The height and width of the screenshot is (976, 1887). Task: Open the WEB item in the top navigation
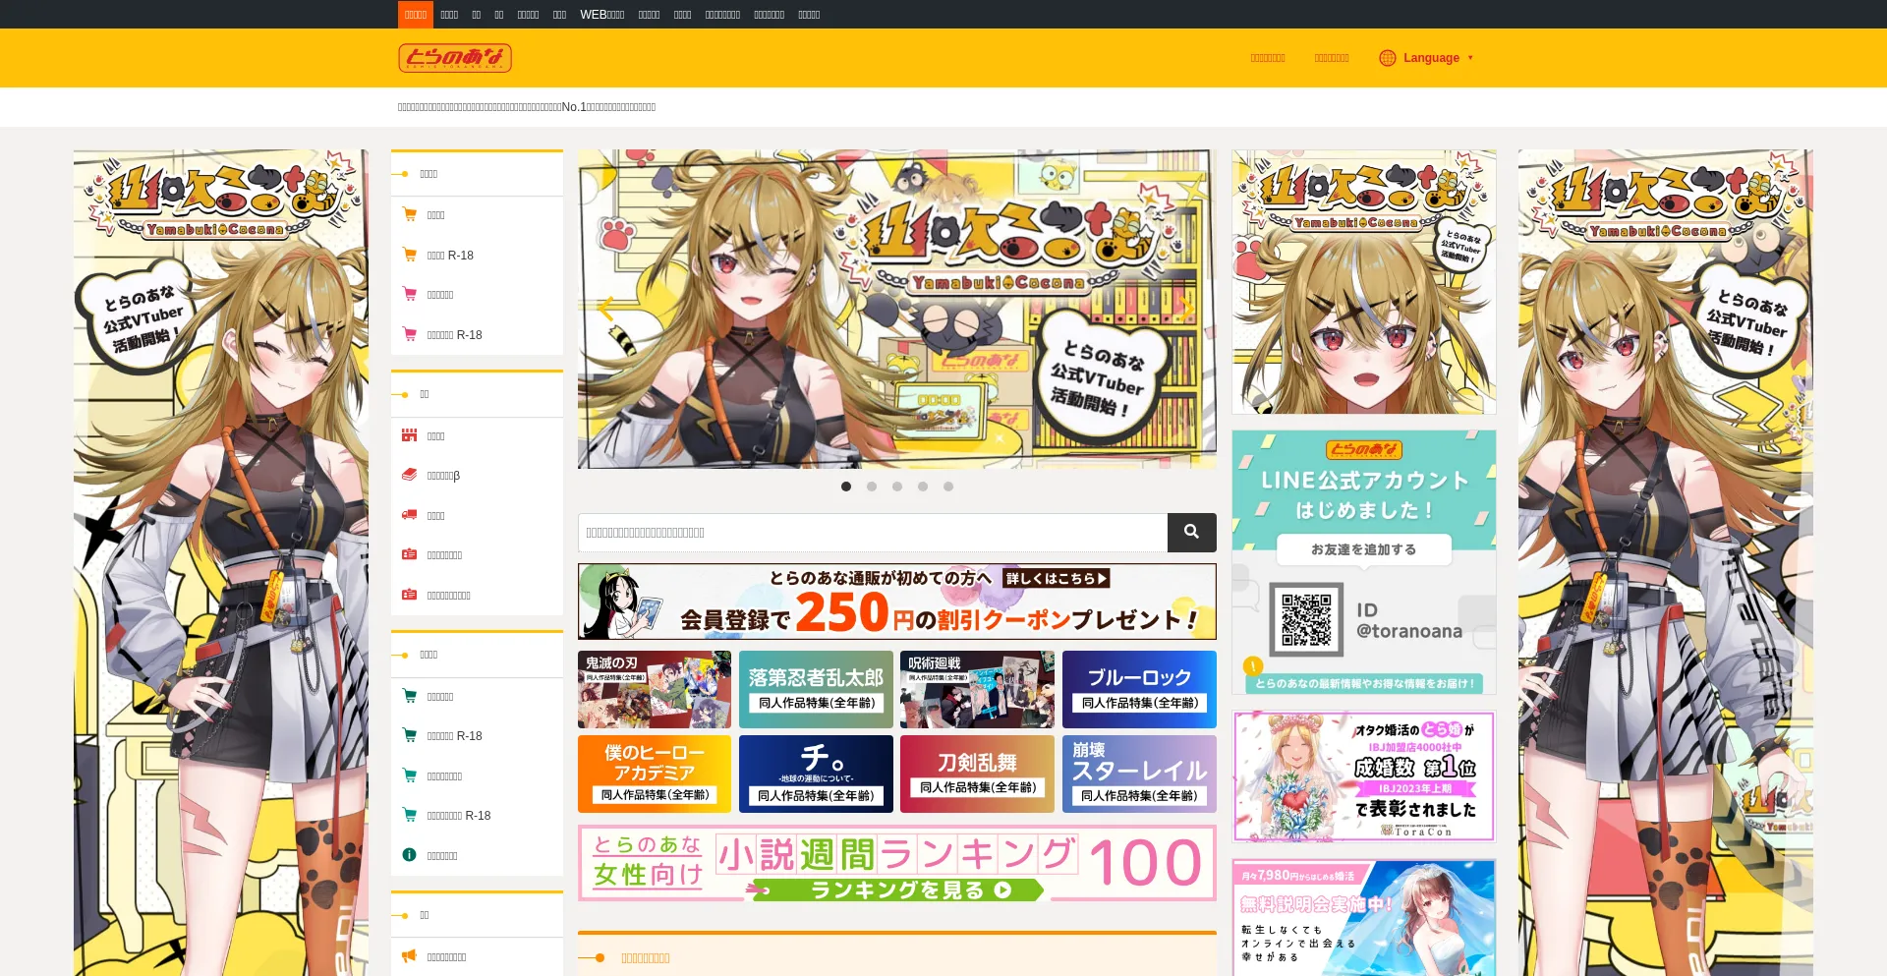point(602,15)
